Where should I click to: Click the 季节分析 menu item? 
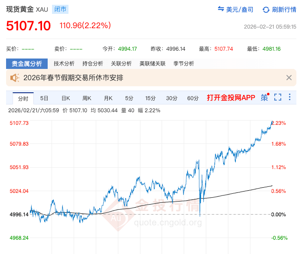pos(183,64)
